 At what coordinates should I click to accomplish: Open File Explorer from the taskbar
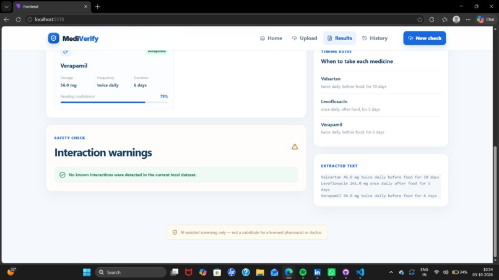coord(260,273)
